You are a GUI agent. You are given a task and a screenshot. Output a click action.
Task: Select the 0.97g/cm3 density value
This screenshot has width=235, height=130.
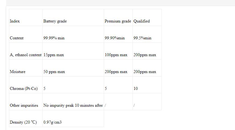point(52,122)
